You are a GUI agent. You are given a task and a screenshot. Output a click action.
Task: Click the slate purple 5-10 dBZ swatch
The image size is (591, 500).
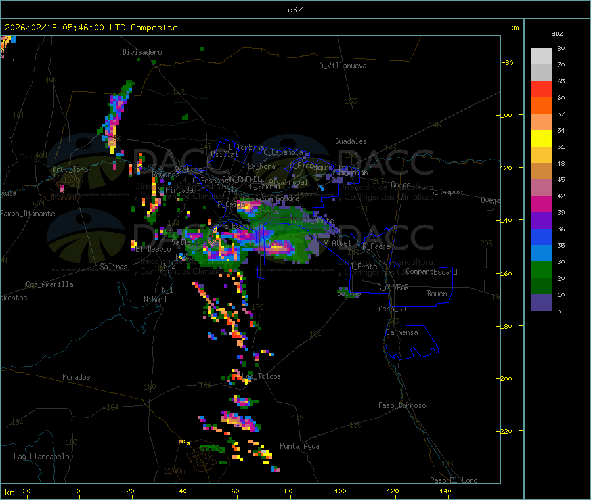[541, 303]
